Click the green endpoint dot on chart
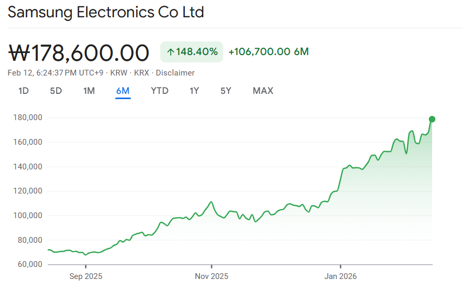The width and height of the screenshot is (463, 290). (x=432, y=119)
